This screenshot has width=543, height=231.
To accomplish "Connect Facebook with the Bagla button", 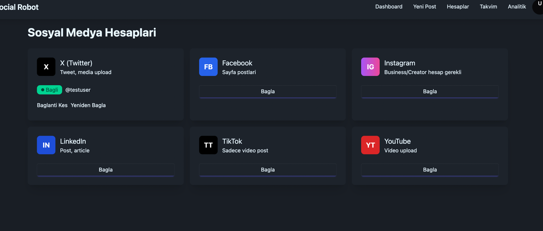I will tap(268, 92).
